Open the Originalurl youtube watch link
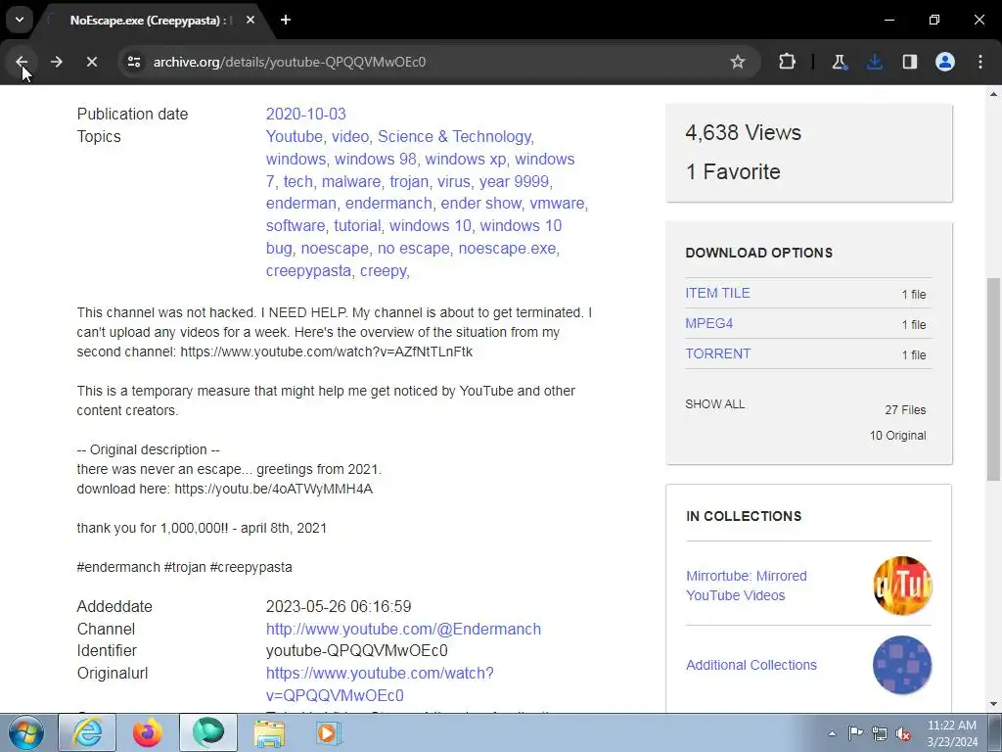The height and width of the screenshot is (752, 1002). (380, 684)
